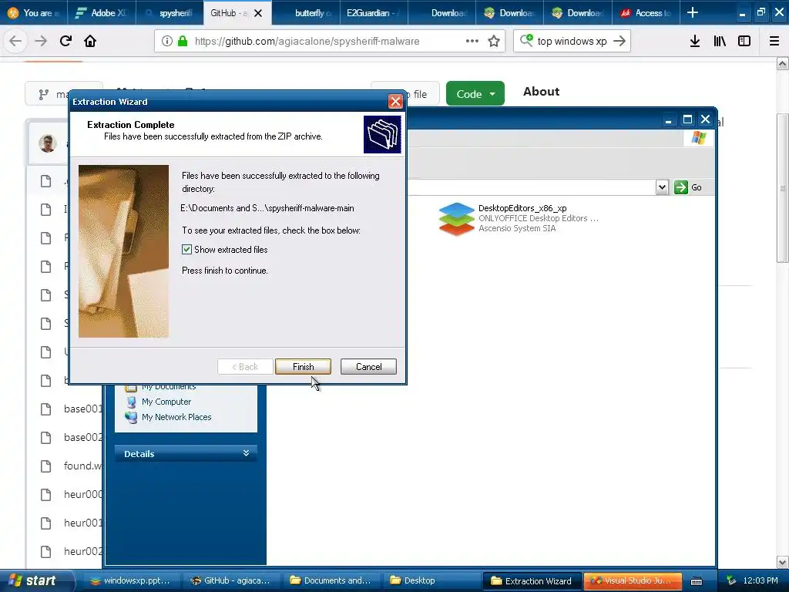Switch to the E2Guardian tab
This screenshot has width=789, height=592.
pos(374,13)
